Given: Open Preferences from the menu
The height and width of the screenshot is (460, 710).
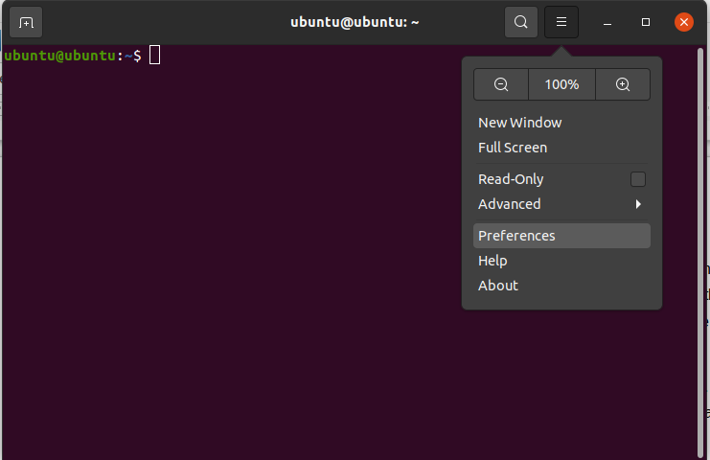Looking at the screenshot, I should click(x=561, y=236).
